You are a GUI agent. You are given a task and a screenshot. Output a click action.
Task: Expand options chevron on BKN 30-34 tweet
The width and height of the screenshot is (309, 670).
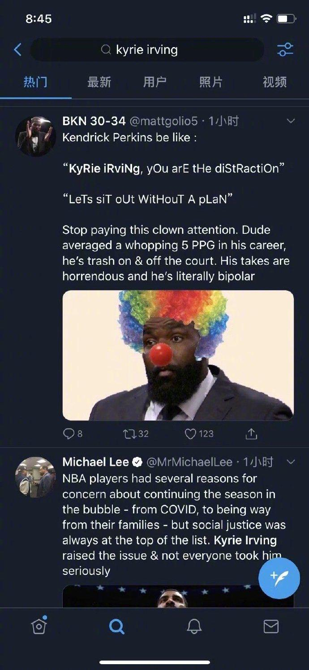(x=291, y=121)
